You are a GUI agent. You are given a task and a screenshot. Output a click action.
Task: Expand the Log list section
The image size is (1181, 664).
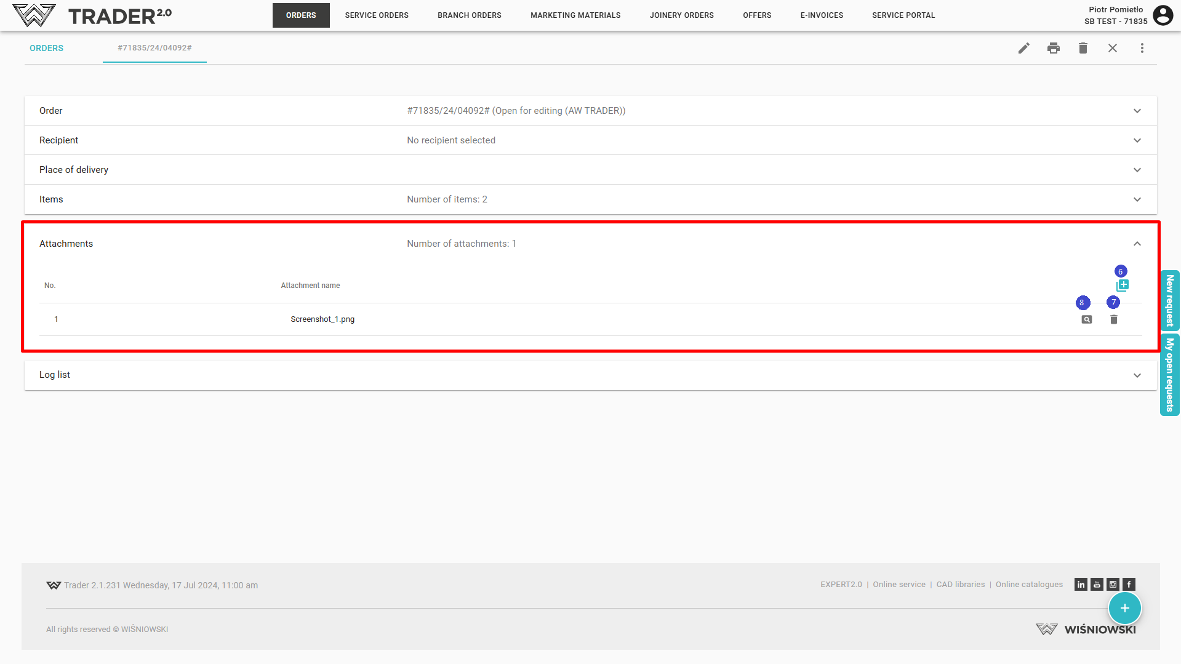tap(1137, 375)
